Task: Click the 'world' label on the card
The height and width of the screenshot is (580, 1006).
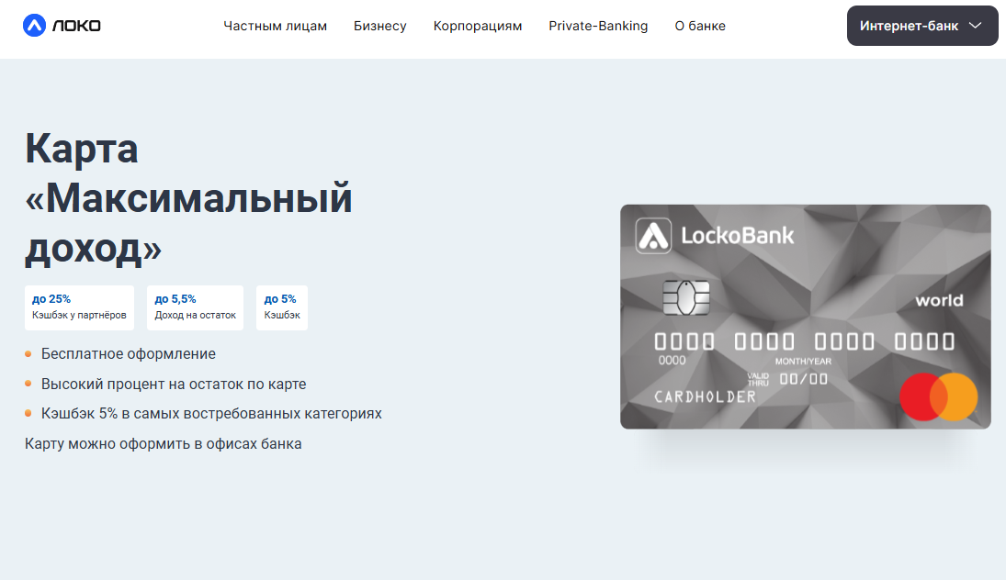Action: point(939,300)
